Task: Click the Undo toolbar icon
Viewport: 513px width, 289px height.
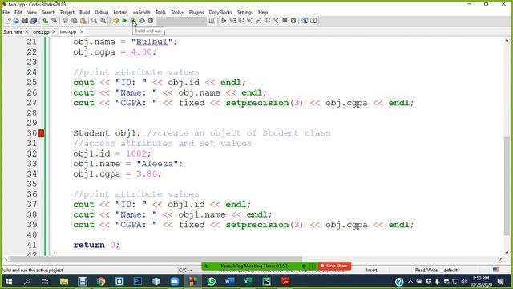Action: point(46,21)
